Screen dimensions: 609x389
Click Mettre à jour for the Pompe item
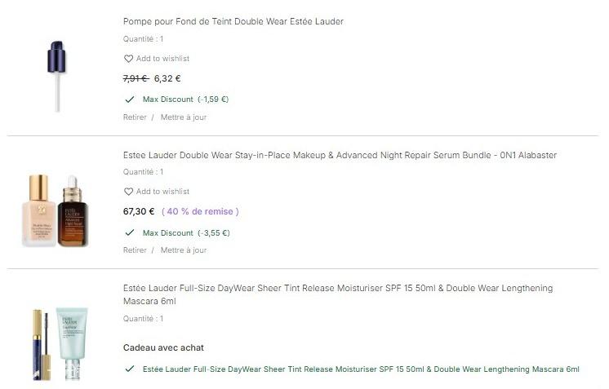(x=184, y=117)
